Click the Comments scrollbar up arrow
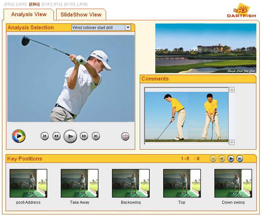The height and width of the screenshot is (216, 261). (232, 90)
